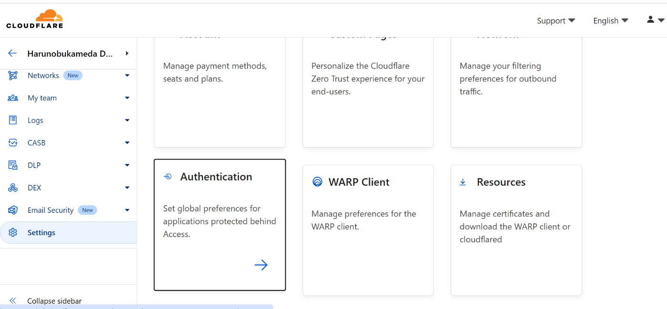Open the card about payment methods and seats
Viewport: 667px width, 309px height.
pyautogui.click(x=220, y=92)
